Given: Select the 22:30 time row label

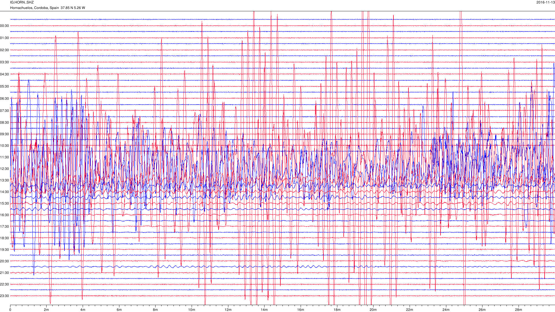Looking at the screenshot, I should [x=5, y=284].
